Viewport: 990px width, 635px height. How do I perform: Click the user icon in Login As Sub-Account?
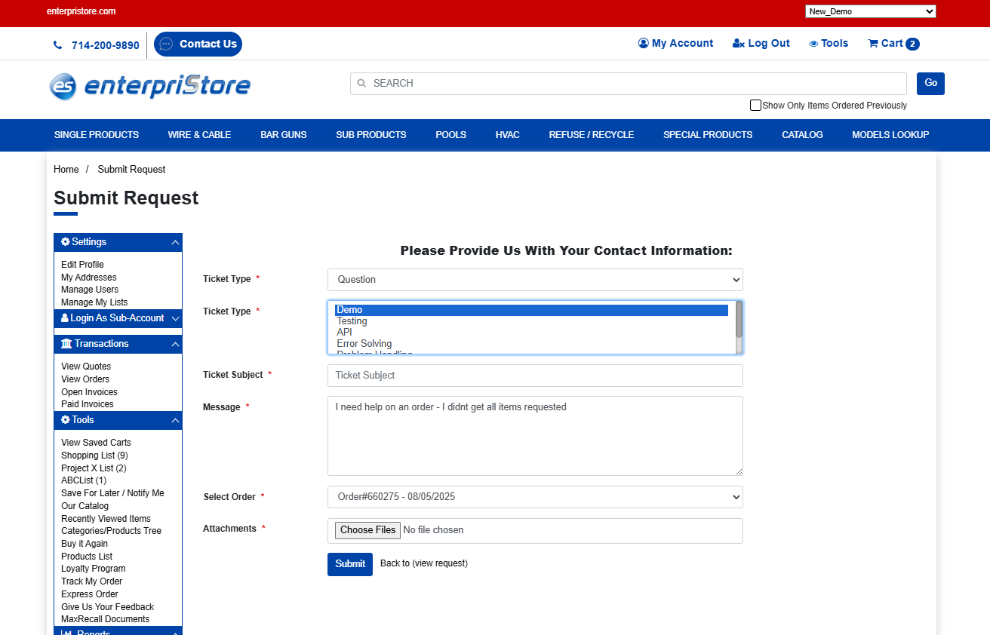65,318
